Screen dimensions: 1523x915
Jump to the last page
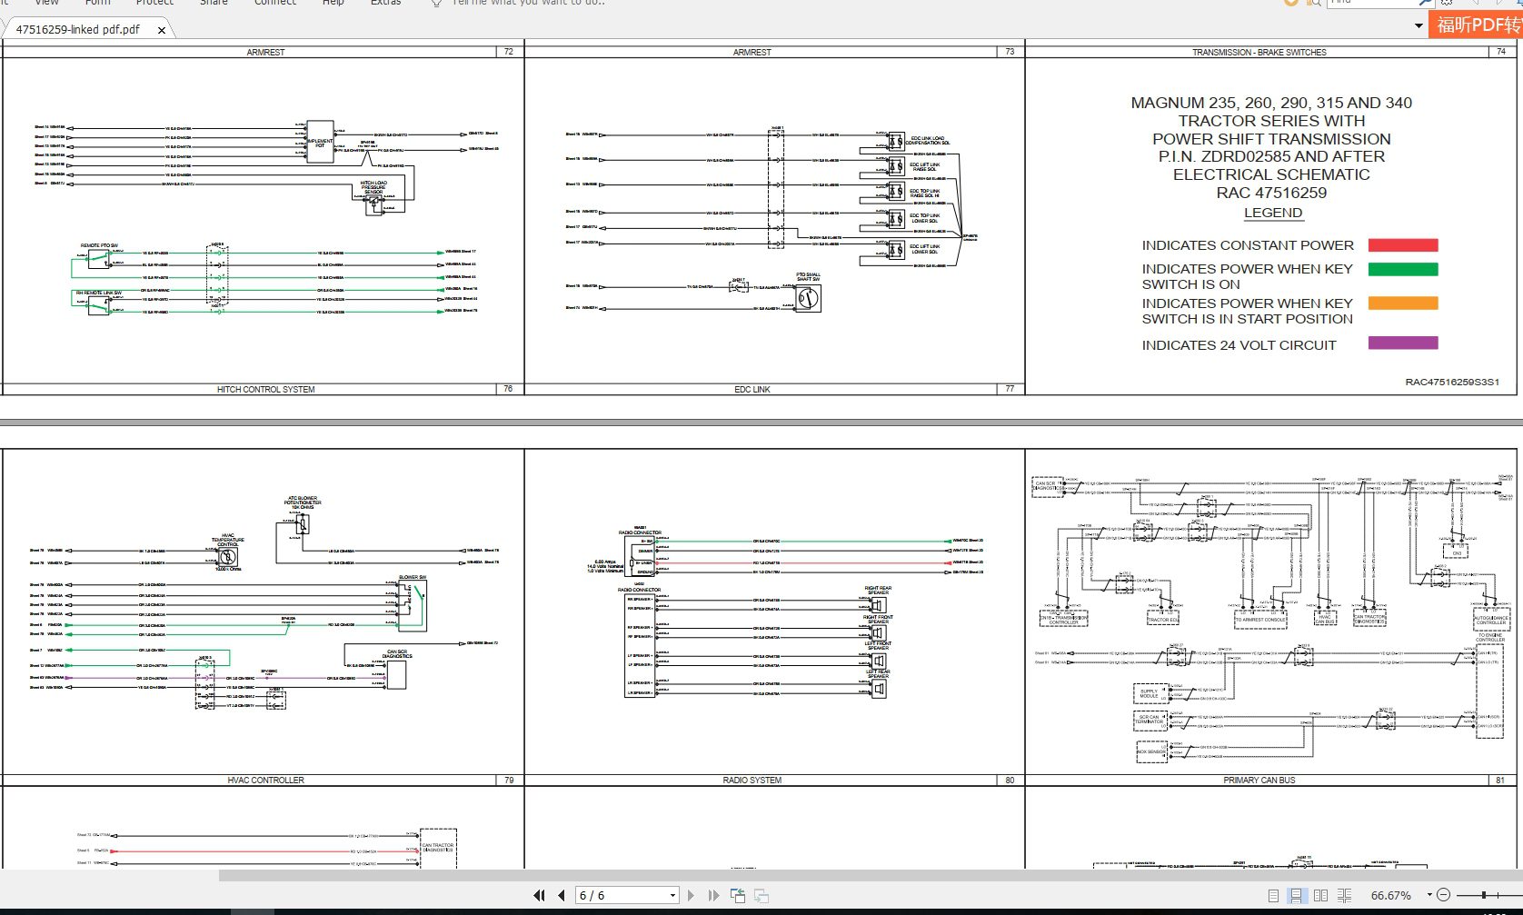click(x=713, y=895)
